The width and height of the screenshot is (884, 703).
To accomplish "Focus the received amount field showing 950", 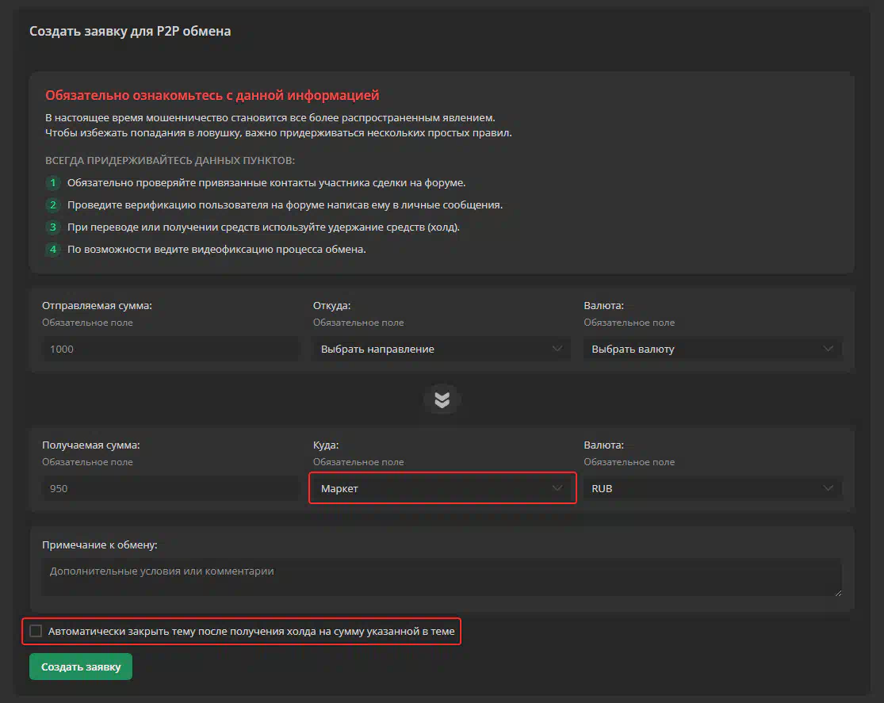I will coord(170,488).
